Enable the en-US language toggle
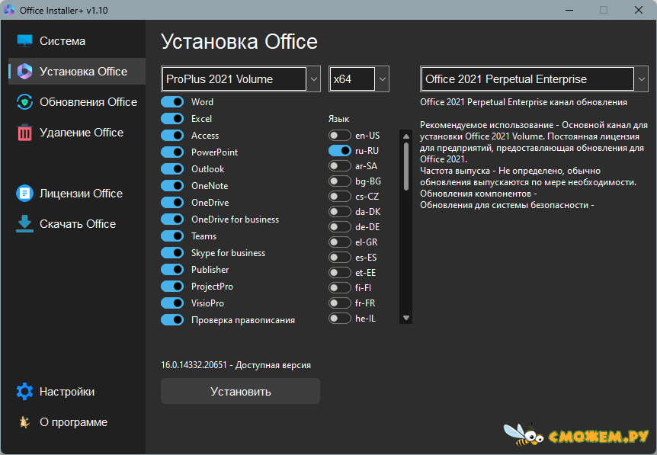 click(340, 136)
